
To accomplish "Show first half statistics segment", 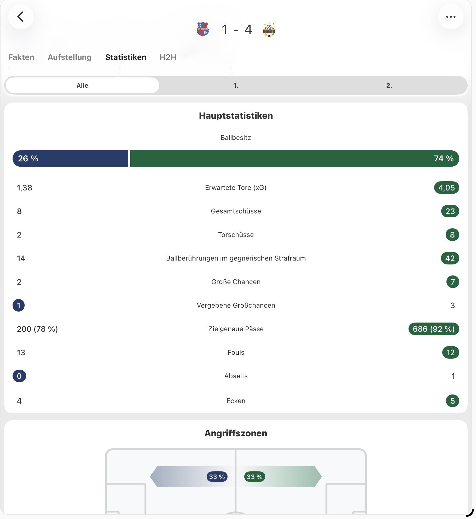I will [x=236, y=85].
